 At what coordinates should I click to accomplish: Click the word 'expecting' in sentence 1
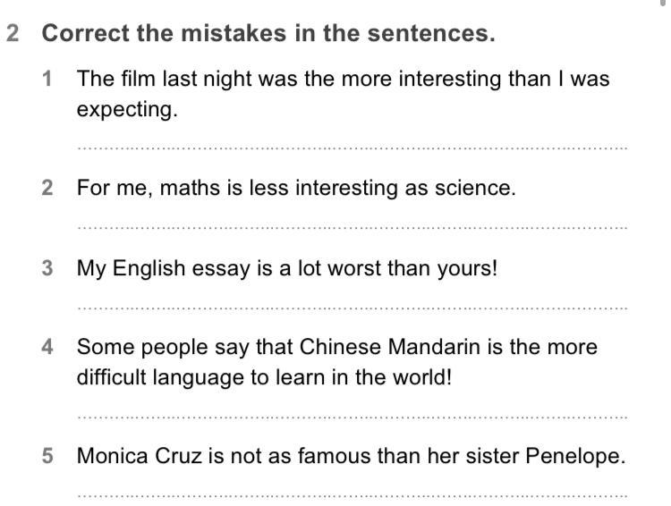pos(127,110)
